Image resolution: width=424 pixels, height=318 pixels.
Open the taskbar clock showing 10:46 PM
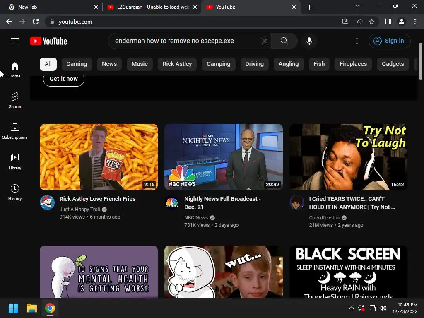coord(405,308)
